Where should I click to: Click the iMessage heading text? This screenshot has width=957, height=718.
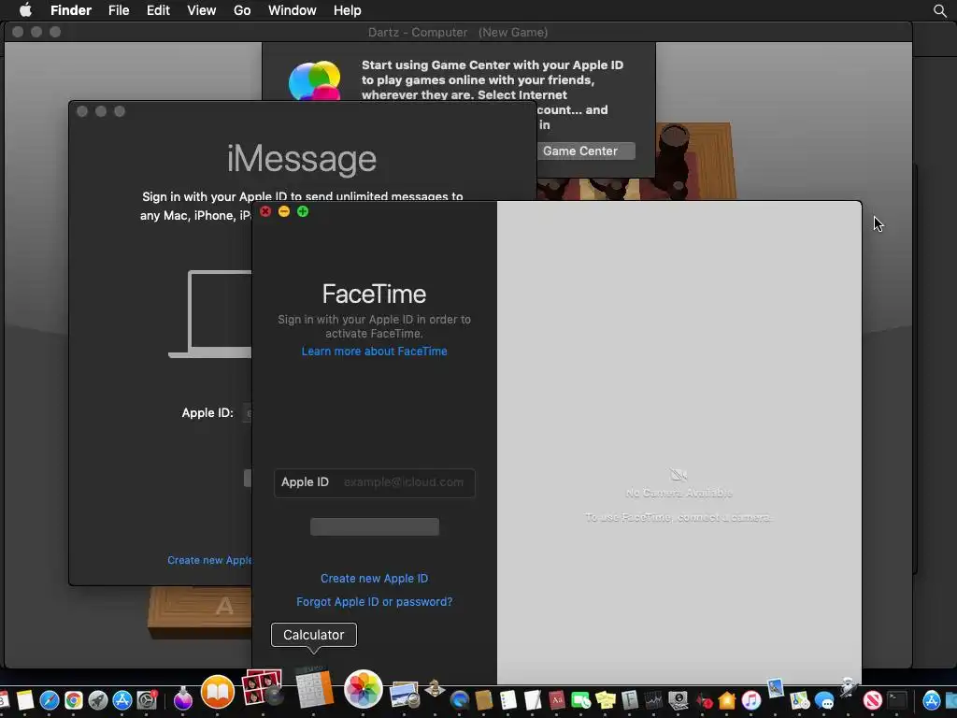coord(302,159)
